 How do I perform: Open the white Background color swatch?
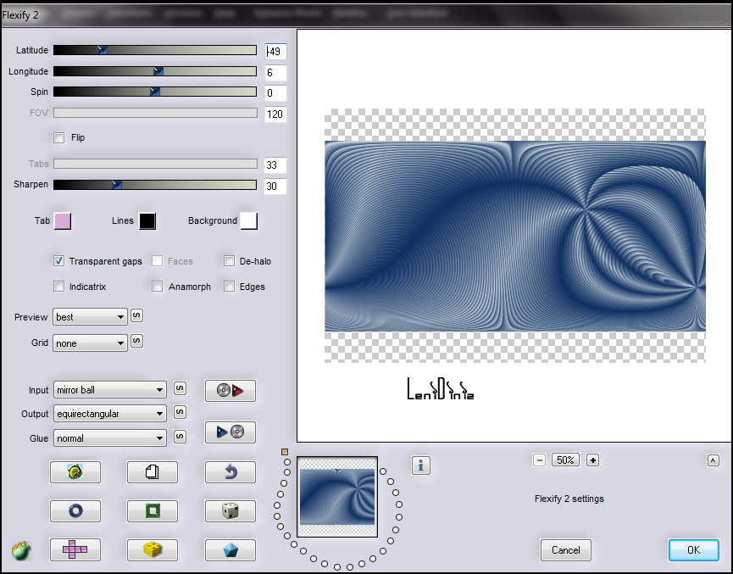[248, 220]
